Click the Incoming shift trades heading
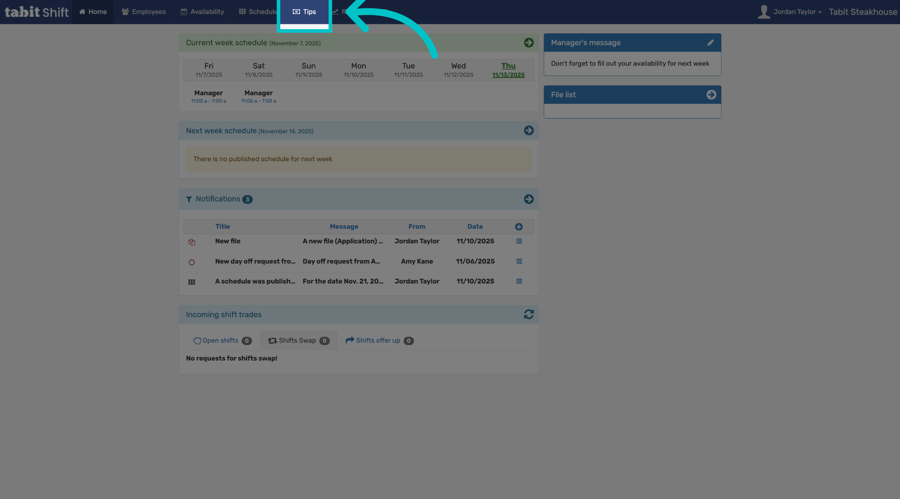900x499 pixels. [x=224, y=315]
